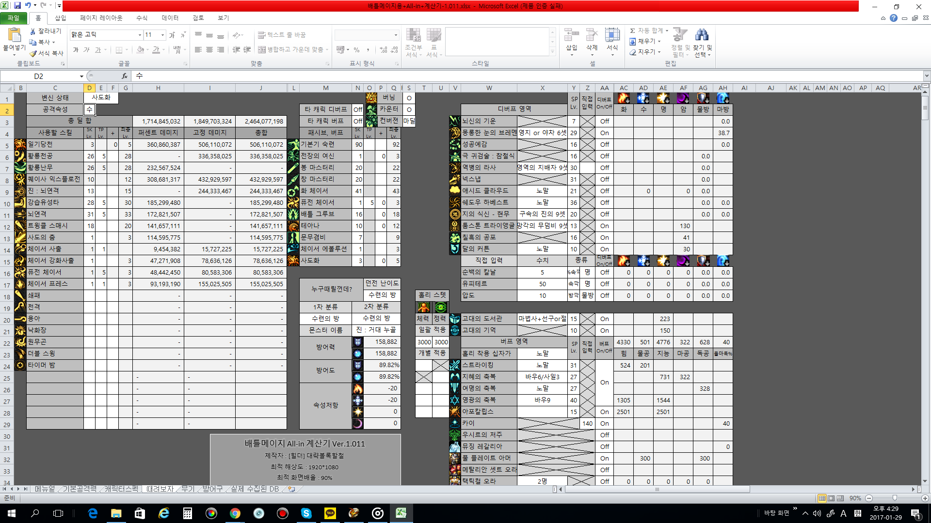
Task: Click the Delete cells (삭제) icon
Action: [x=592, y=35]
